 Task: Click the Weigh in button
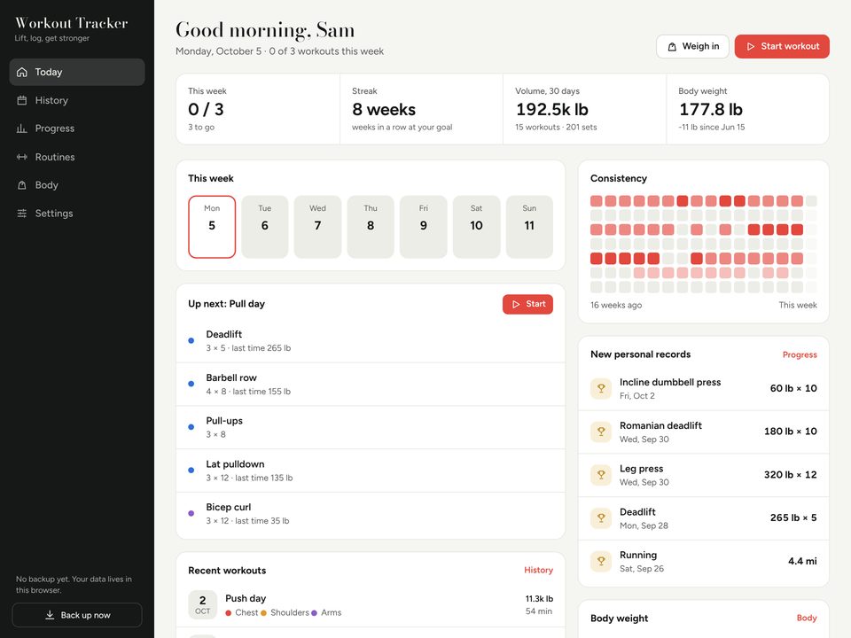[692, 47]
